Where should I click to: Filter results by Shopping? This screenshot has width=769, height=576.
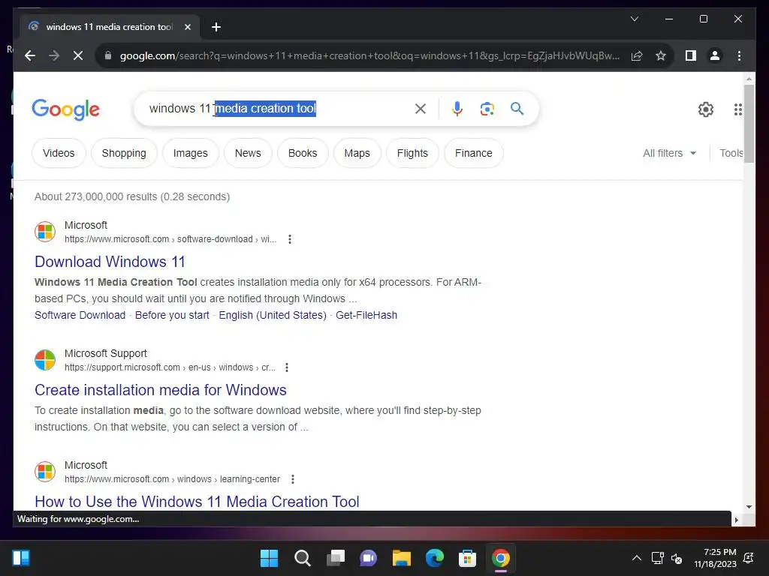(x=124, y=153)
